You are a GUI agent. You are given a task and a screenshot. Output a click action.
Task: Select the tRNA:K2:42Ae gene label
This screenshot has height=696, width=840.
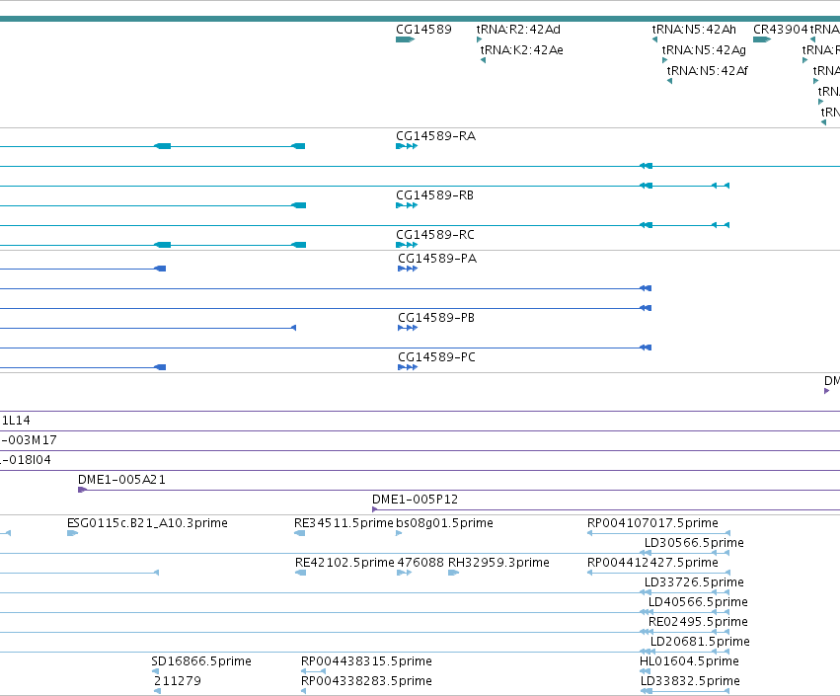tap(522, 50)
